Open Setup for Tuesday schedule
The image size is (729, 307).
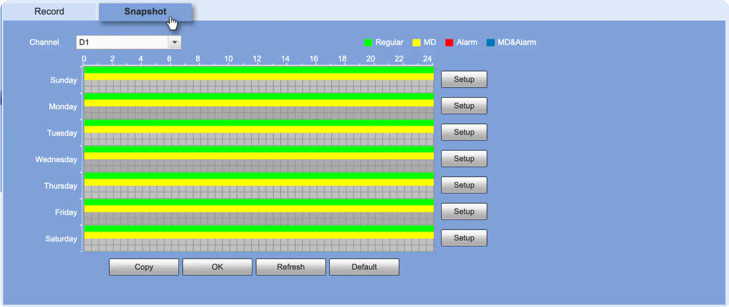464,132
